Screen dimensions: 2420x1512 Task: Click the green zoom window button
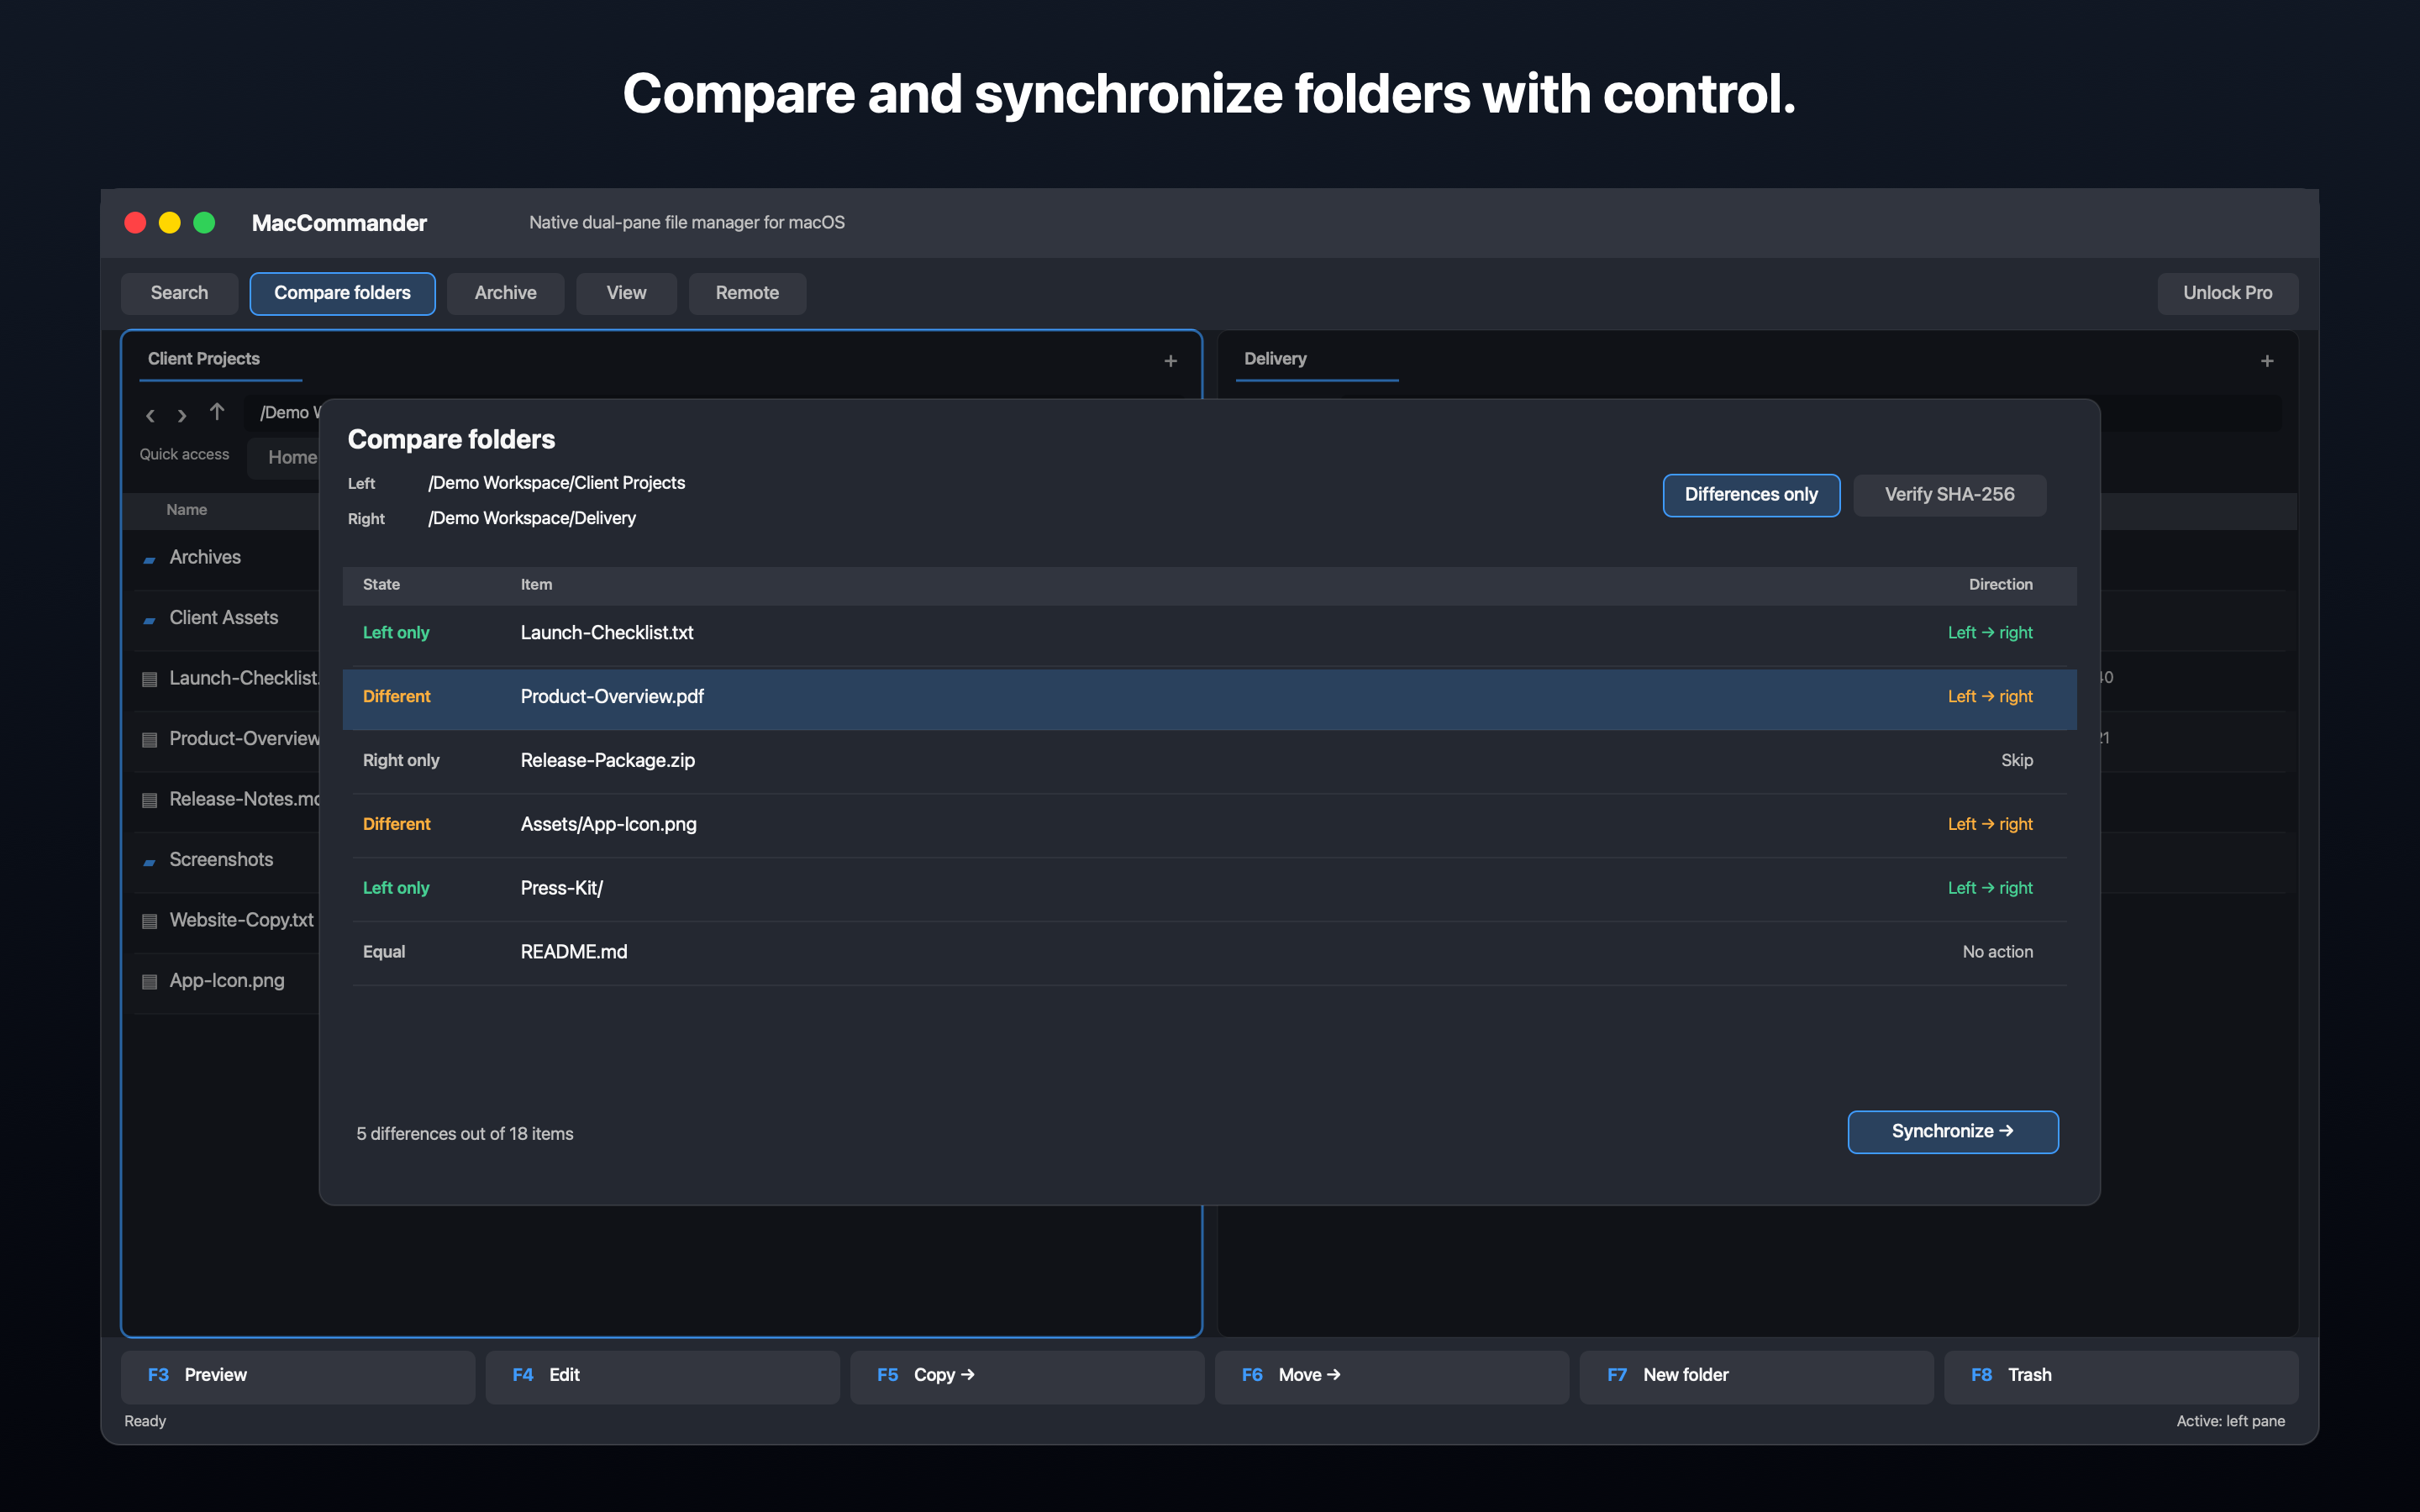click(x=204, y=222)
